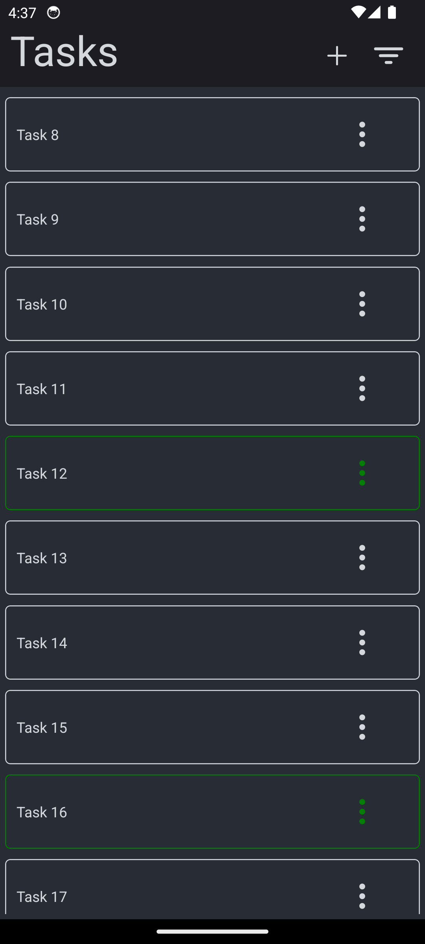The height and width of the screenshot is (944, 425).
Task: Tap the Tasks page title
Action: pyautogui.click(x=64, y=52)
